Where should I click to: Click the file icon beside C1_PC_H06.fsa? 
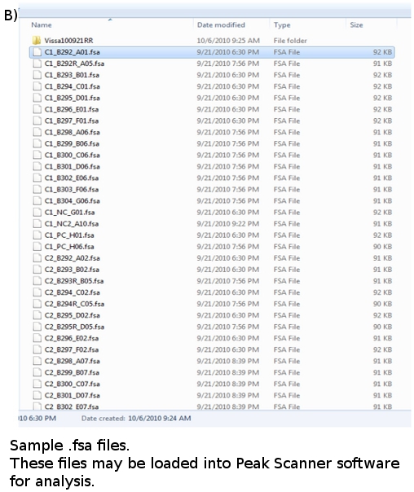37,247
